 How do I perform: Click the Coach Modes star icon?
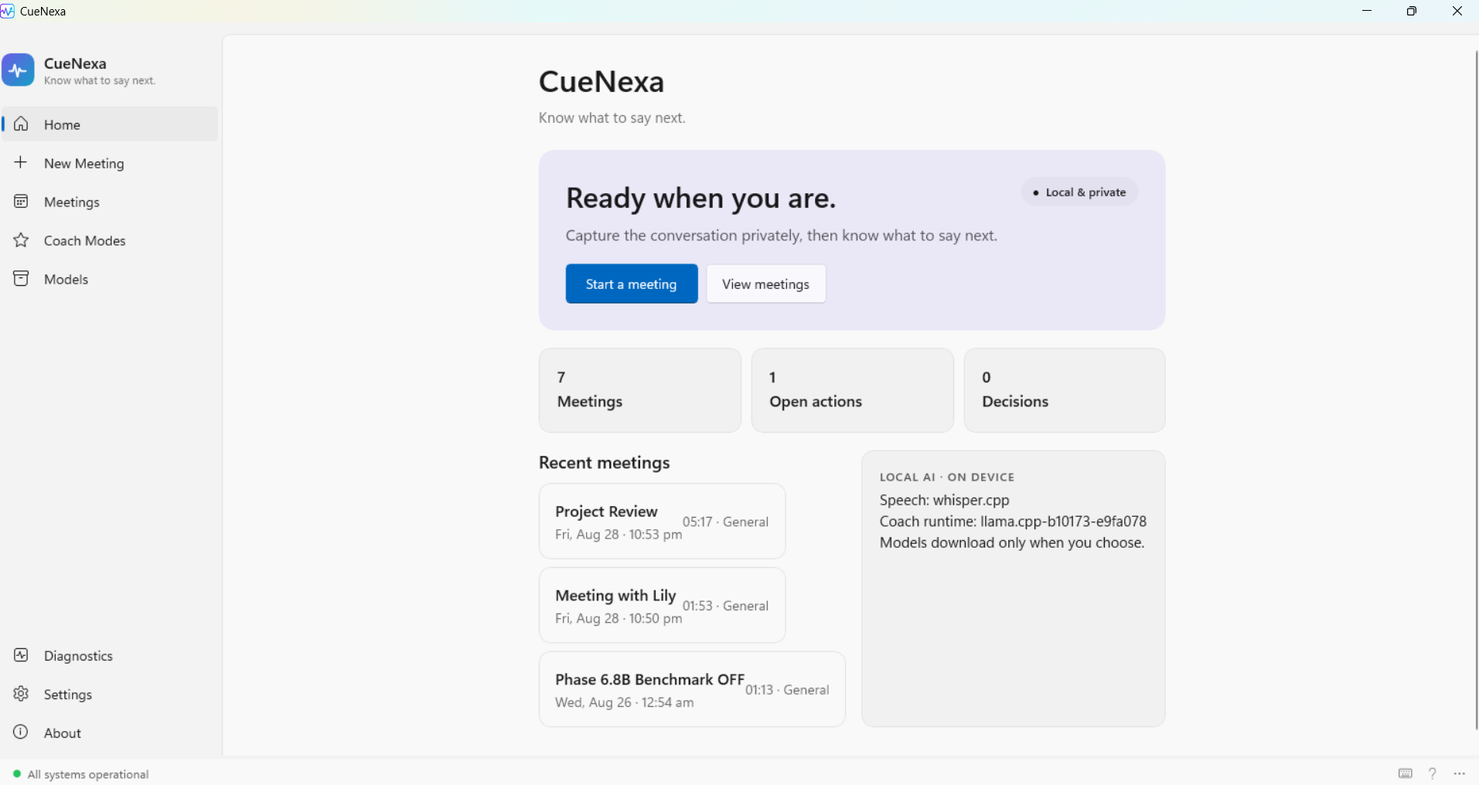[21, 240]
